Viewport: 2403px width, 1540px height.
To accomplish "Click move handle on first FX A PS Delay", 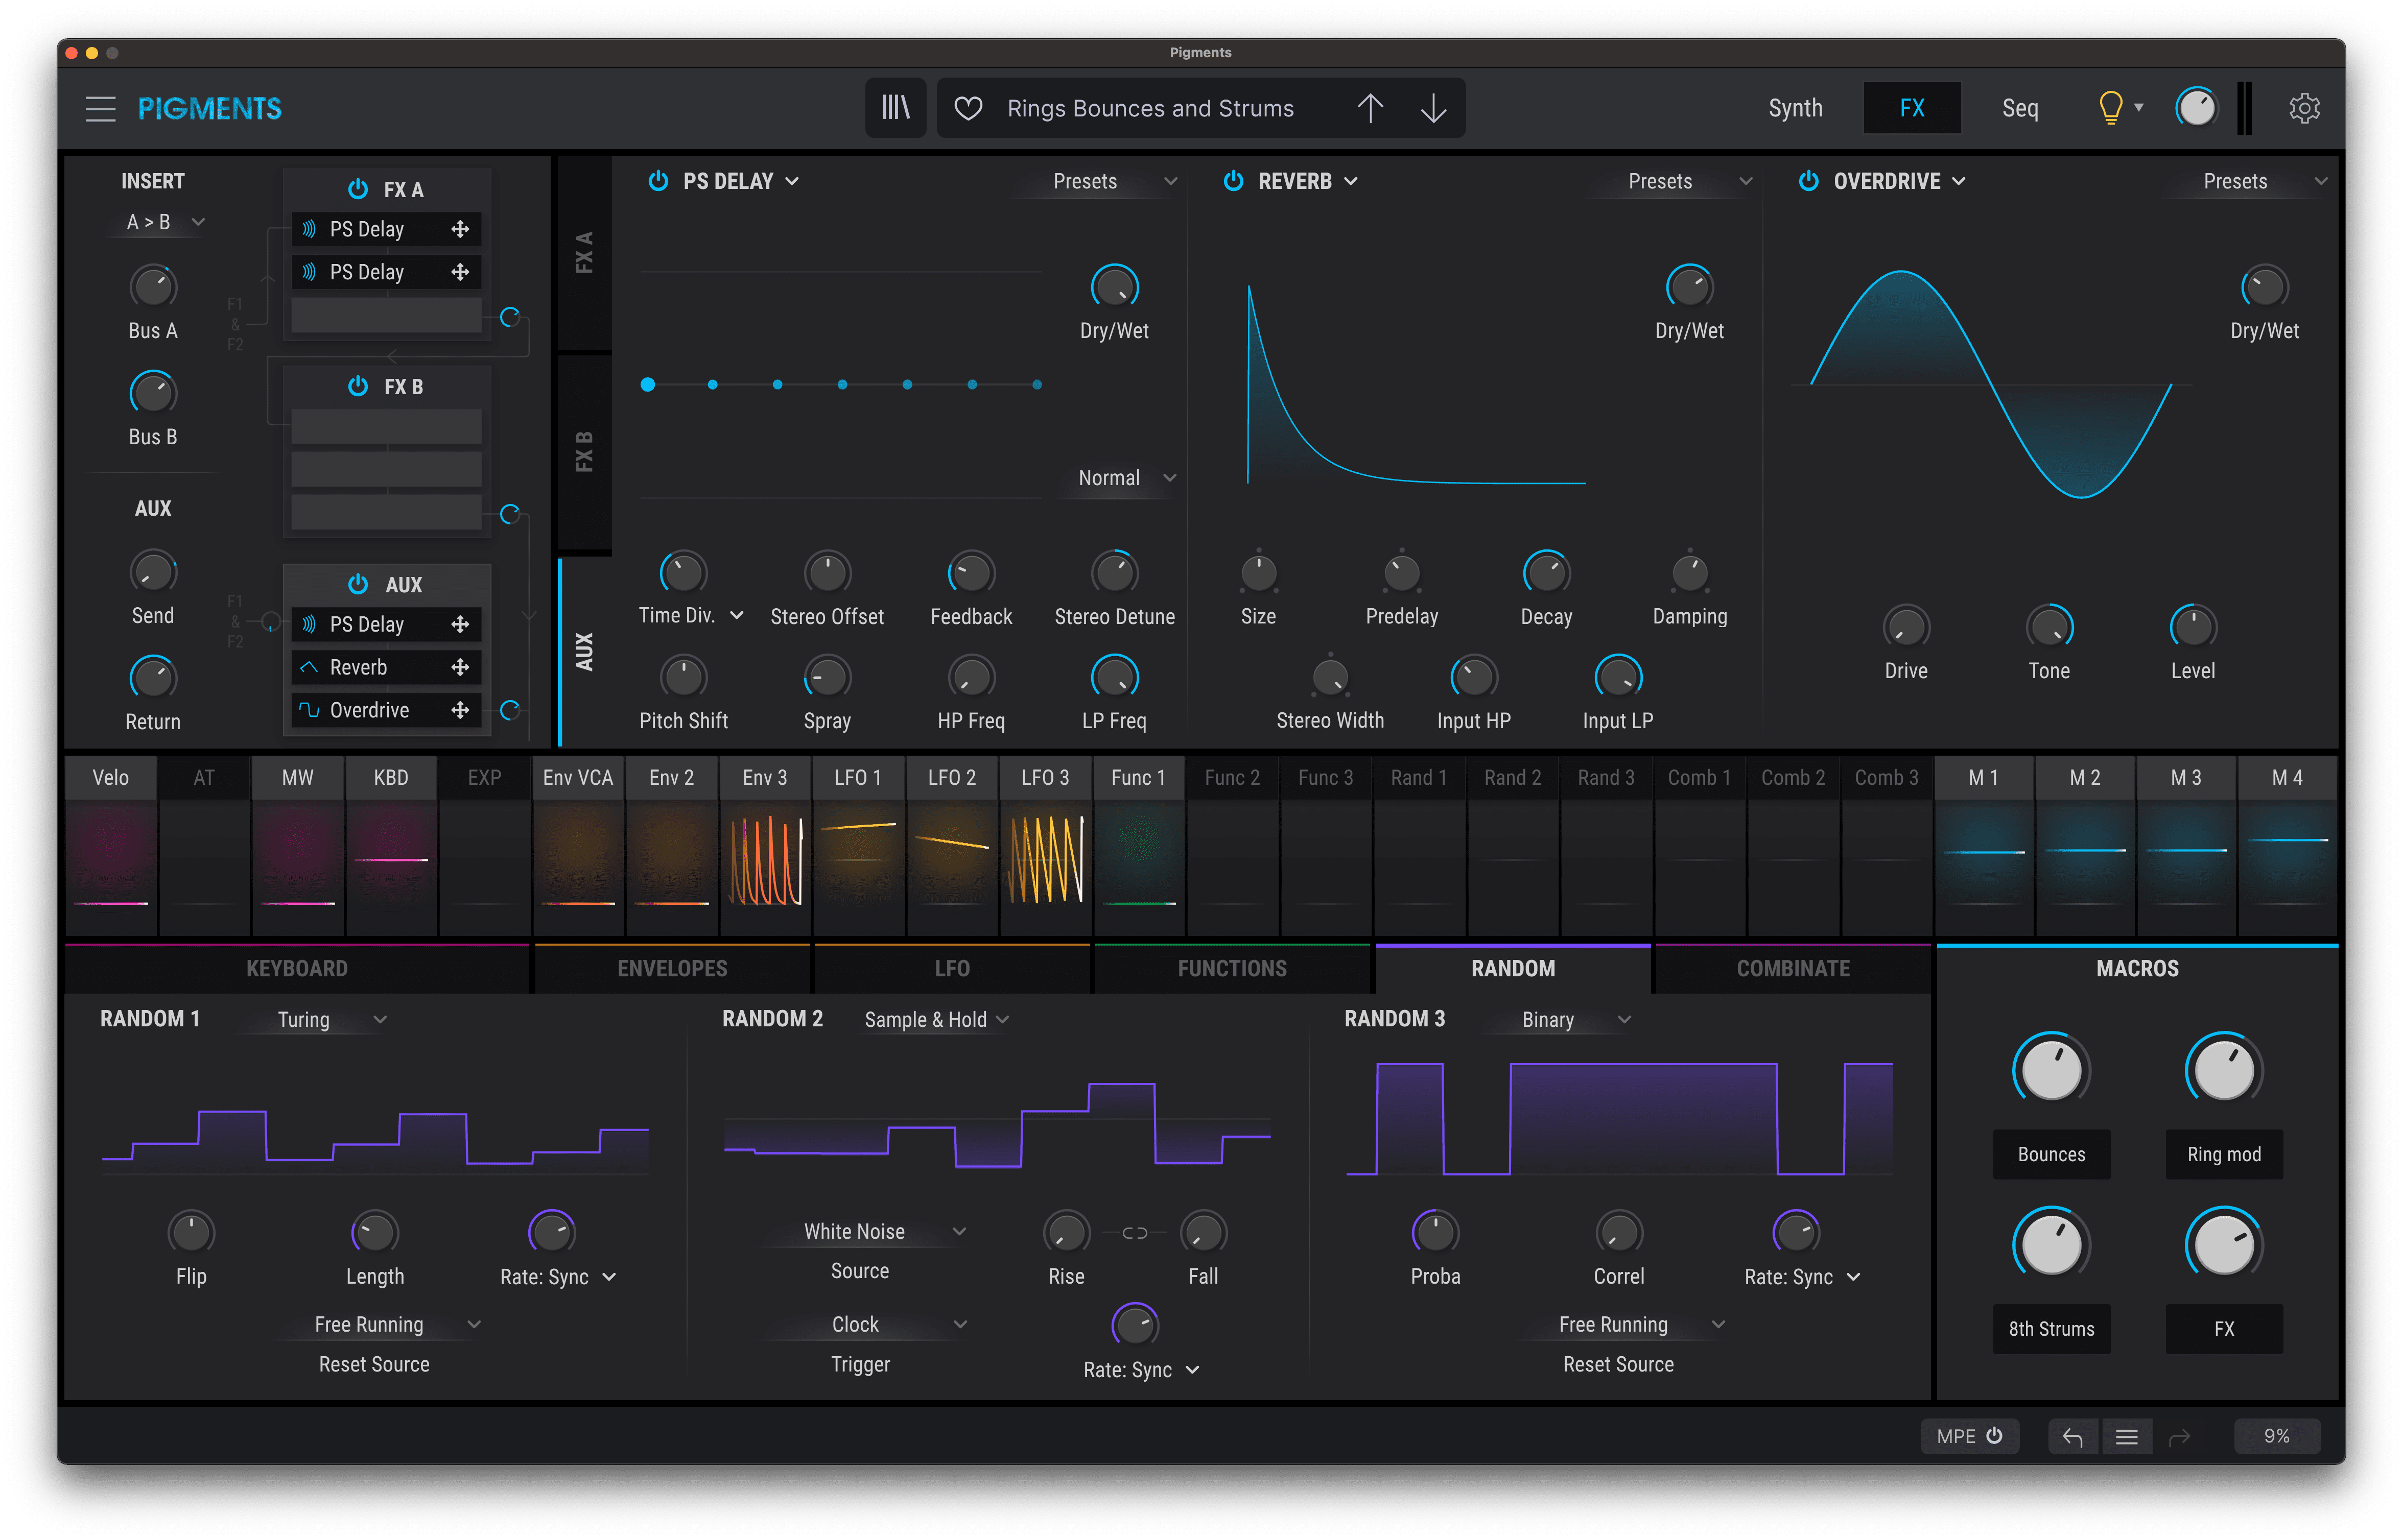I will click(x=460, y=229).
